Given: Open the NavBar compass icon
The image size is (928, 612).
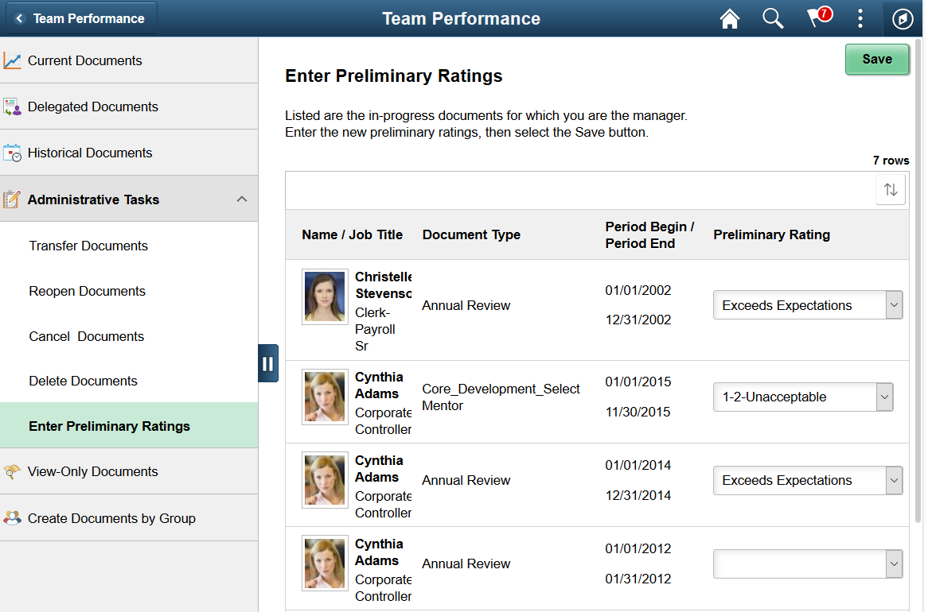Looking at the screenshot, I should (x=902, y=19).
